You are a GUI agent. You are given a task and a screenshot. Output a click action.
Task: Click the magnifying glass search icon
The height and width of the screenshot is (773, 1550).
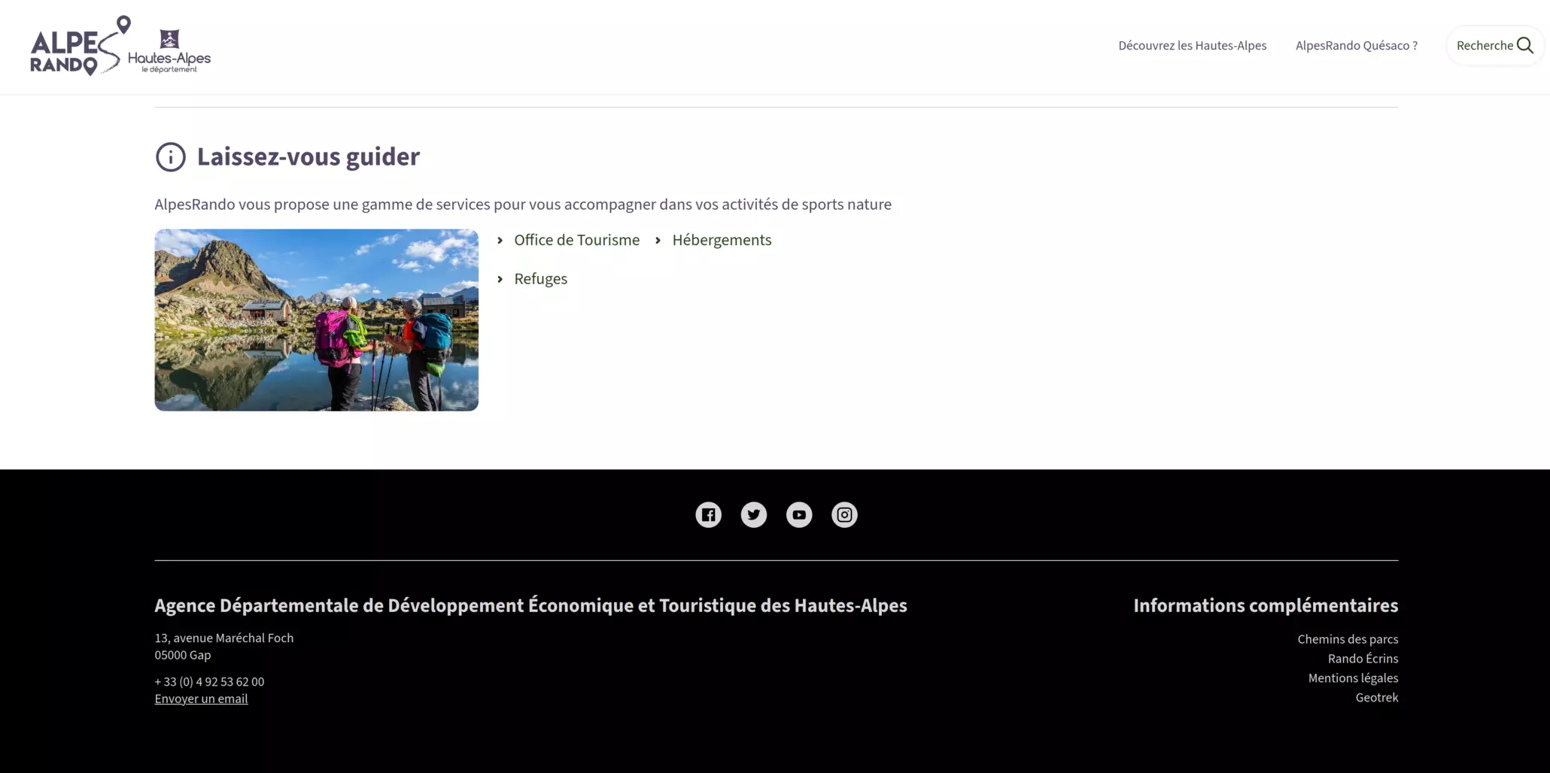[1525, 46]
